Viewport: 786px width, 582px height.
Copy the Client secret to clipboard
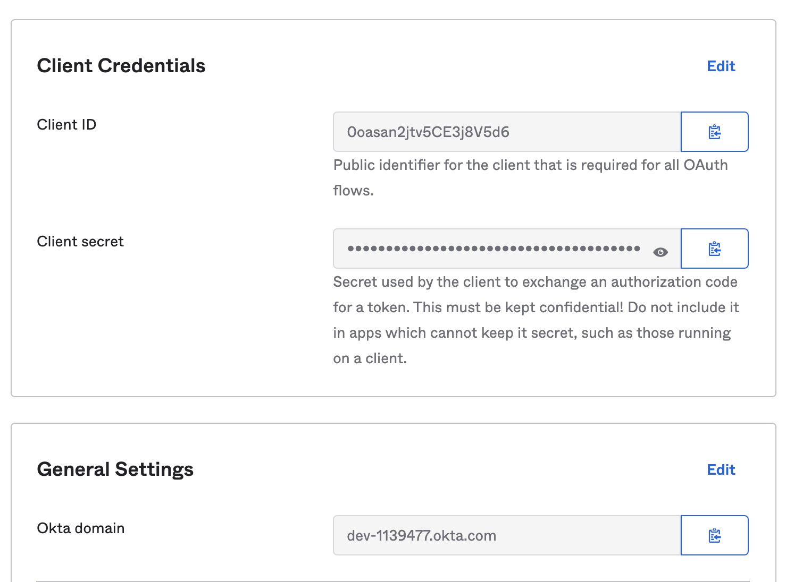click(714, 249)
